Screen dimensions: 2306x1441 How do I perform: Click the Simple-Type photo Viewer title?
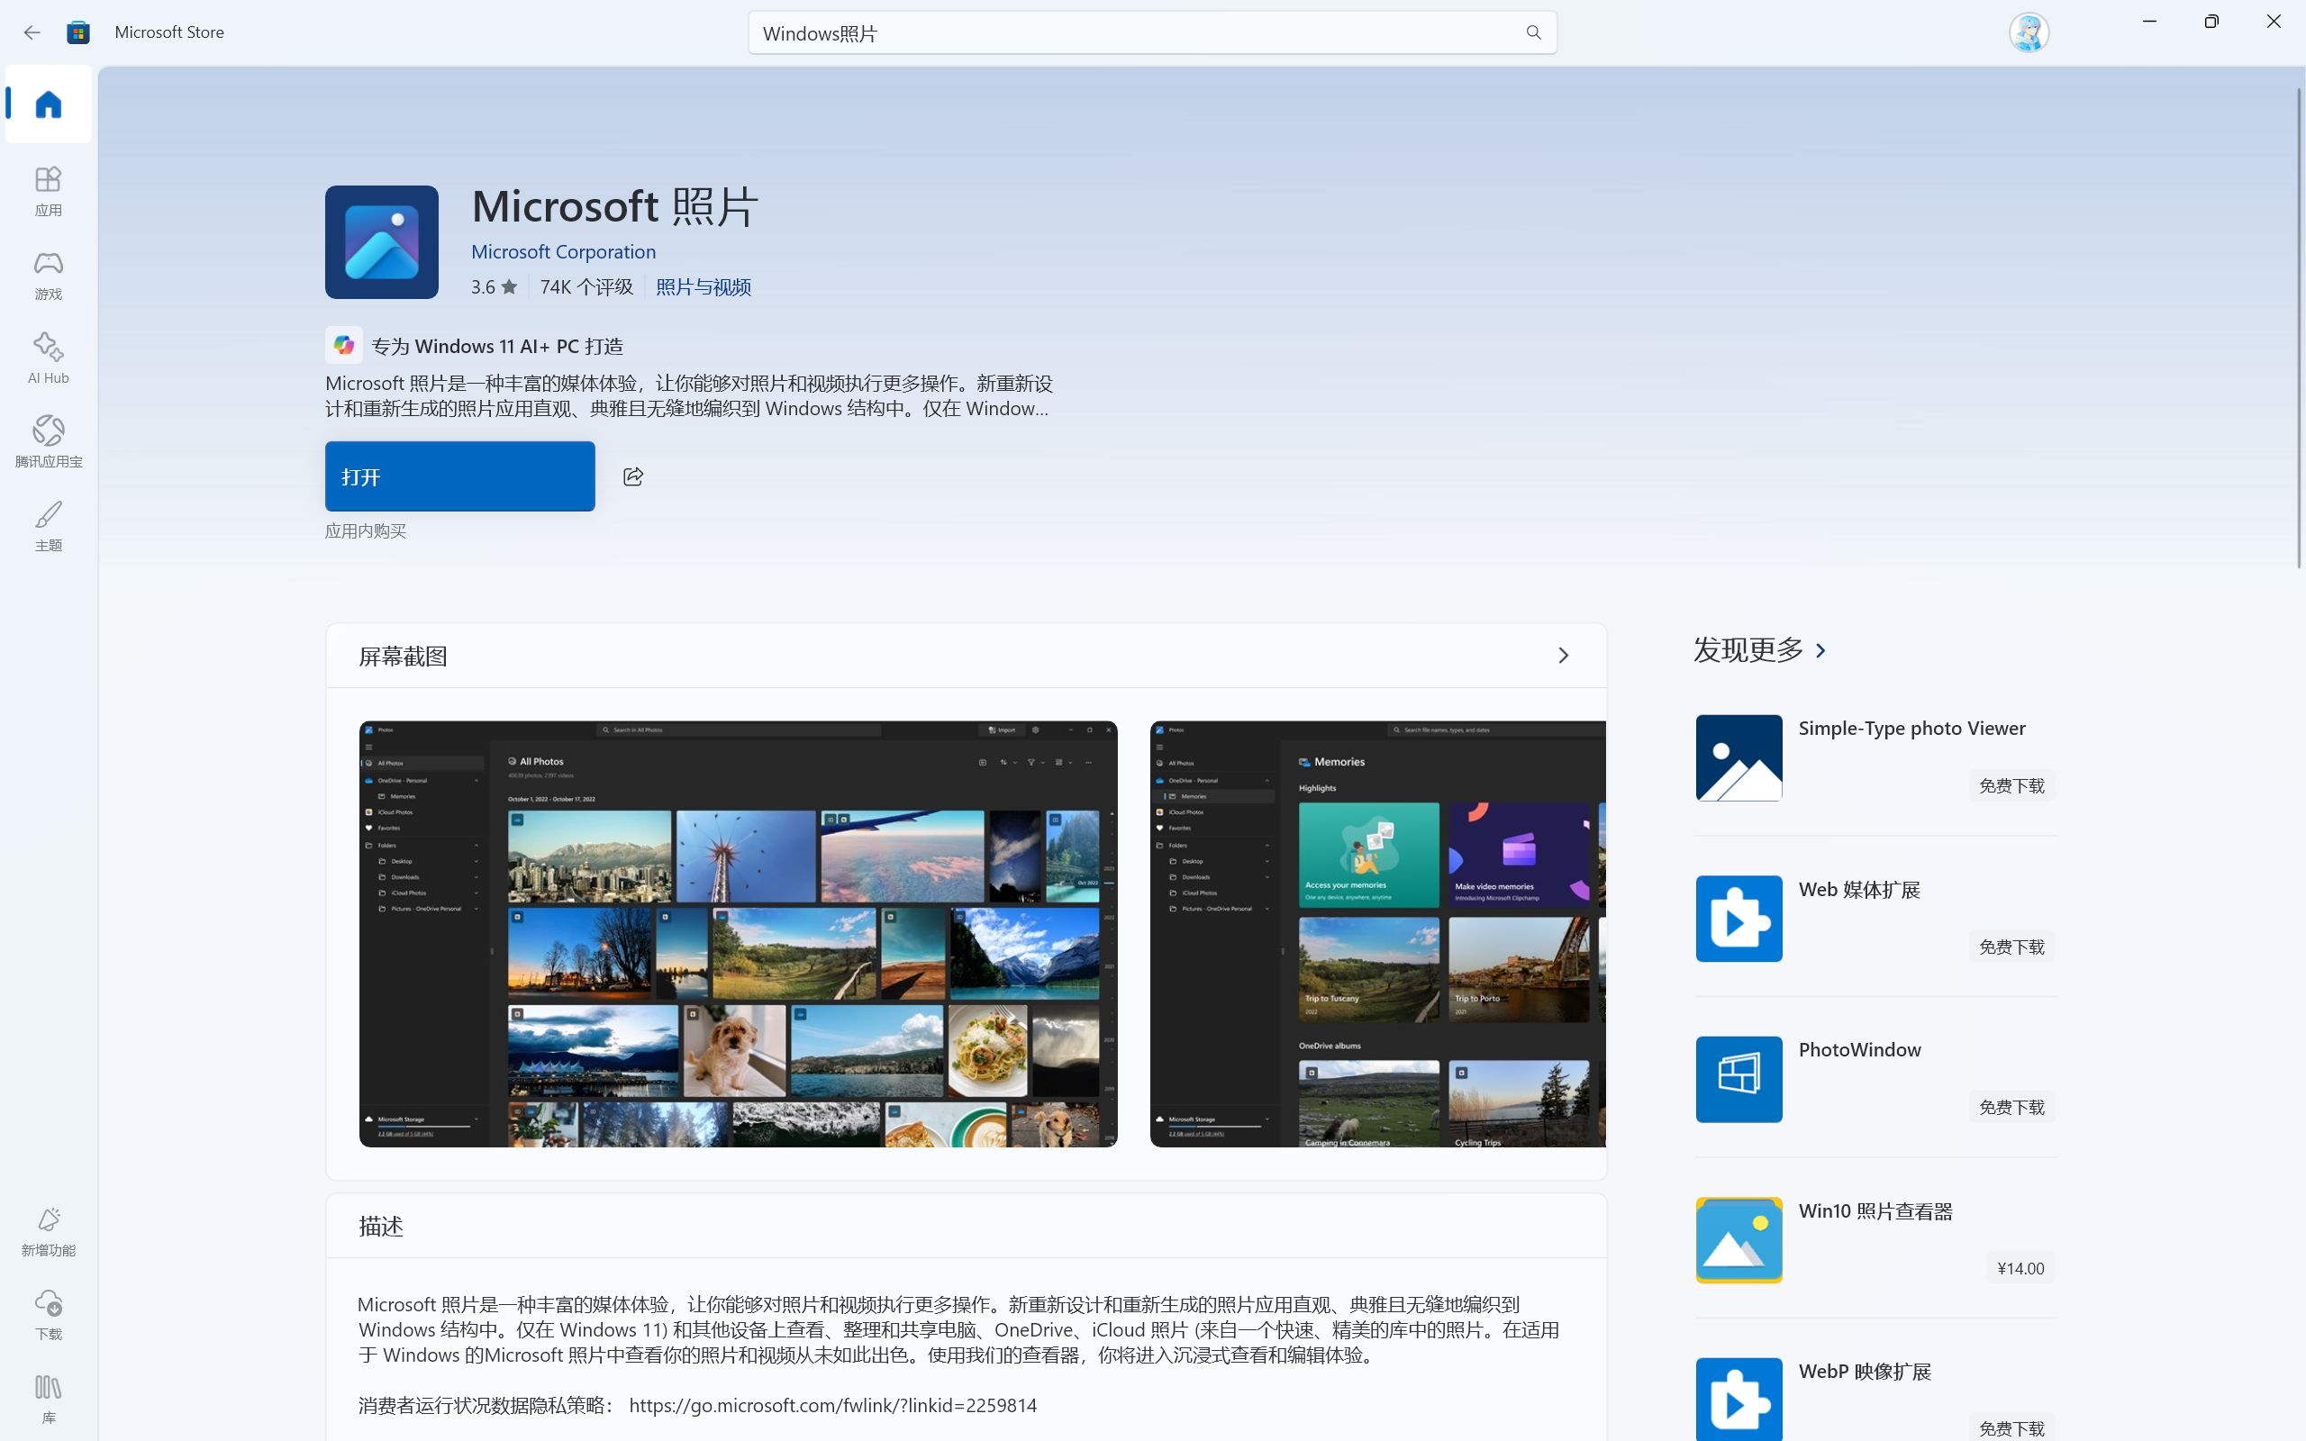pos(1911,728)
